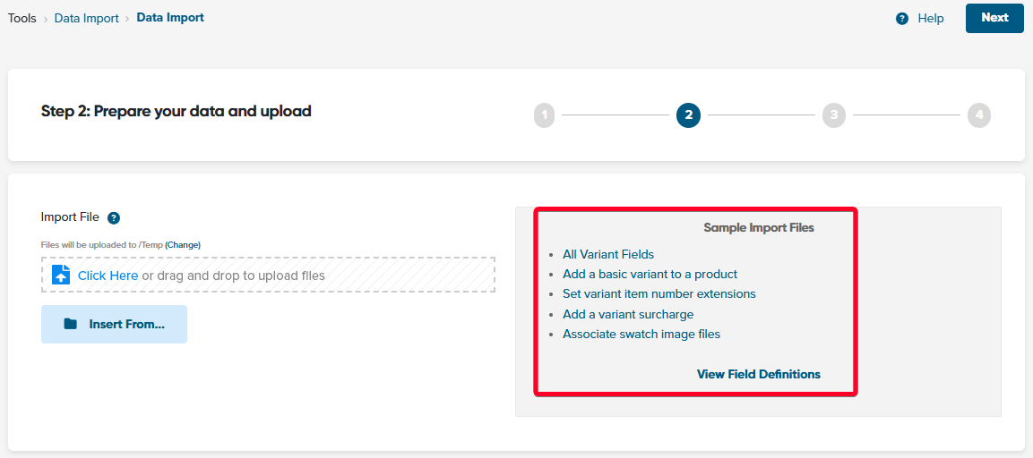Screen dimensions: 1033x458
Task: Click the Next button
Action: (x=994, y=19)
